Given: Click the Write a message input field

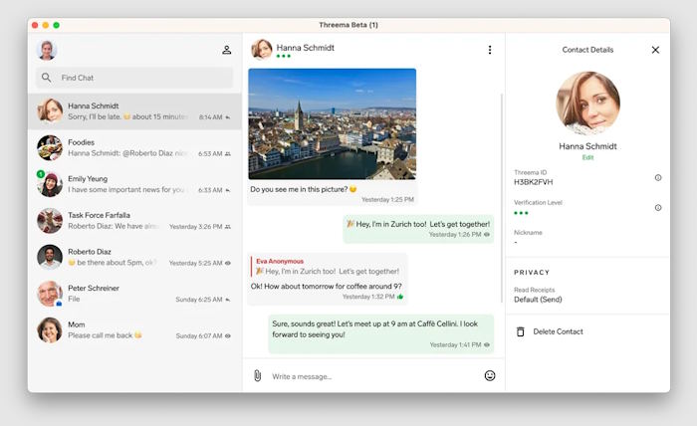Looking at the screenshot, I should click(373, 376).
